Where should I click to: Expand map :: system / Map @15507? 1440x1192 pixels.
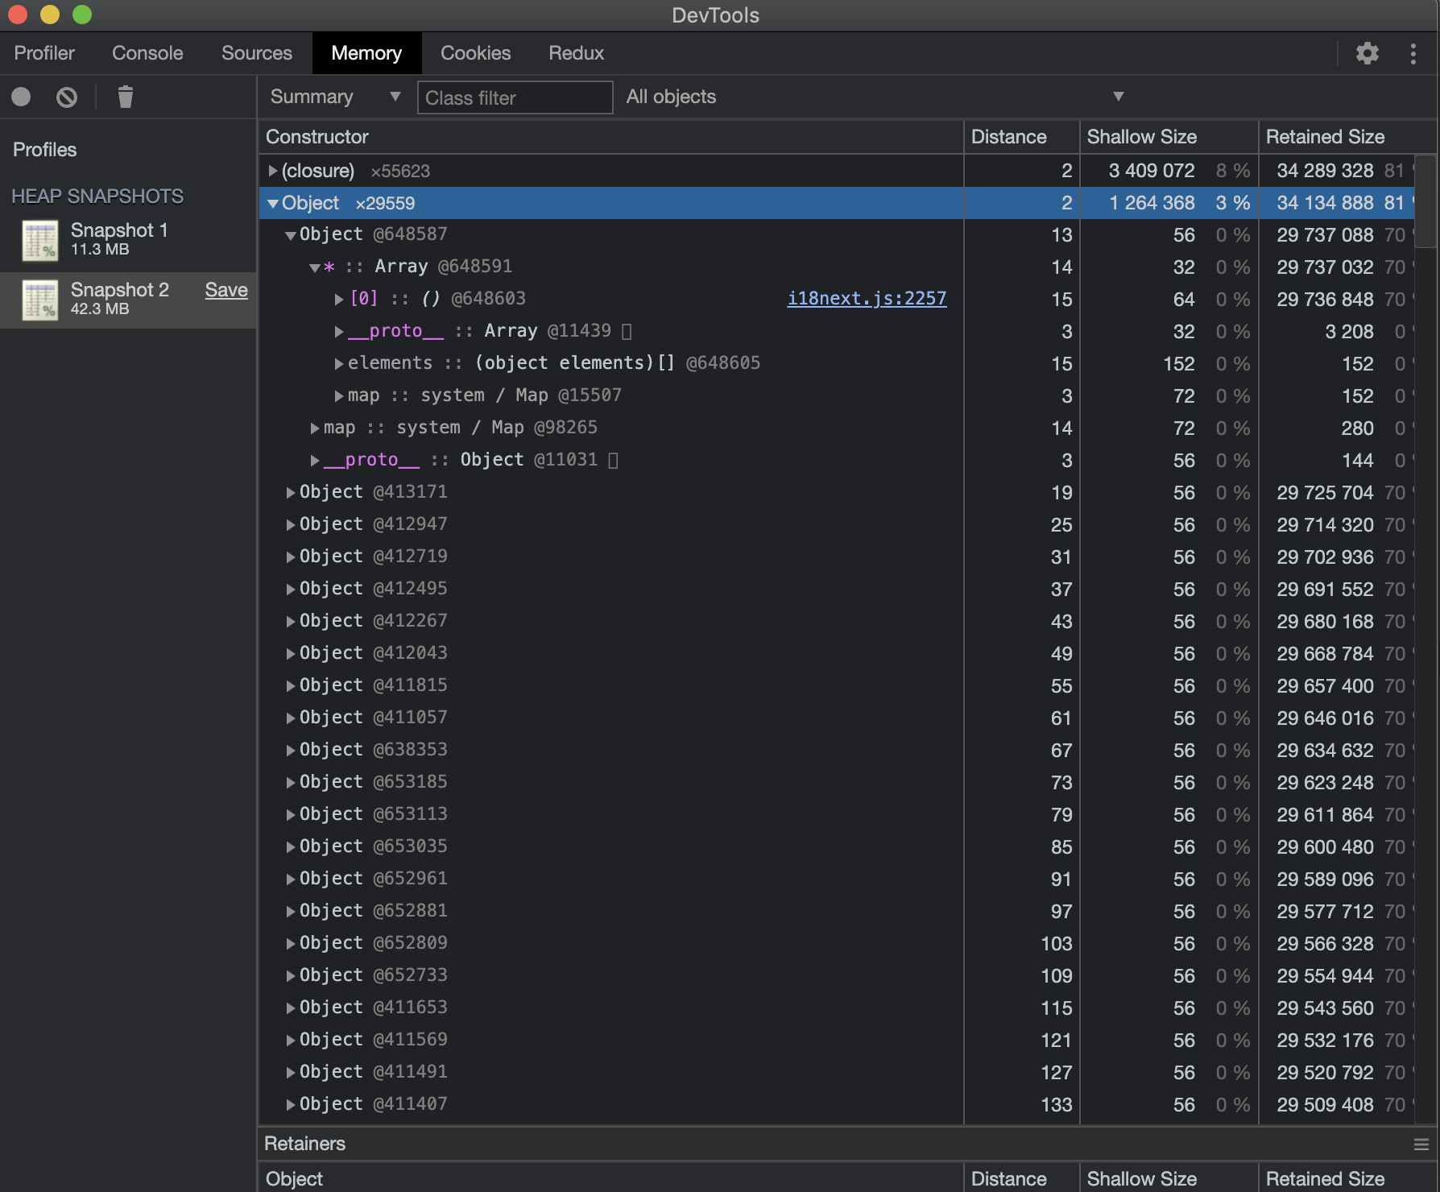(x=339, y=395)
